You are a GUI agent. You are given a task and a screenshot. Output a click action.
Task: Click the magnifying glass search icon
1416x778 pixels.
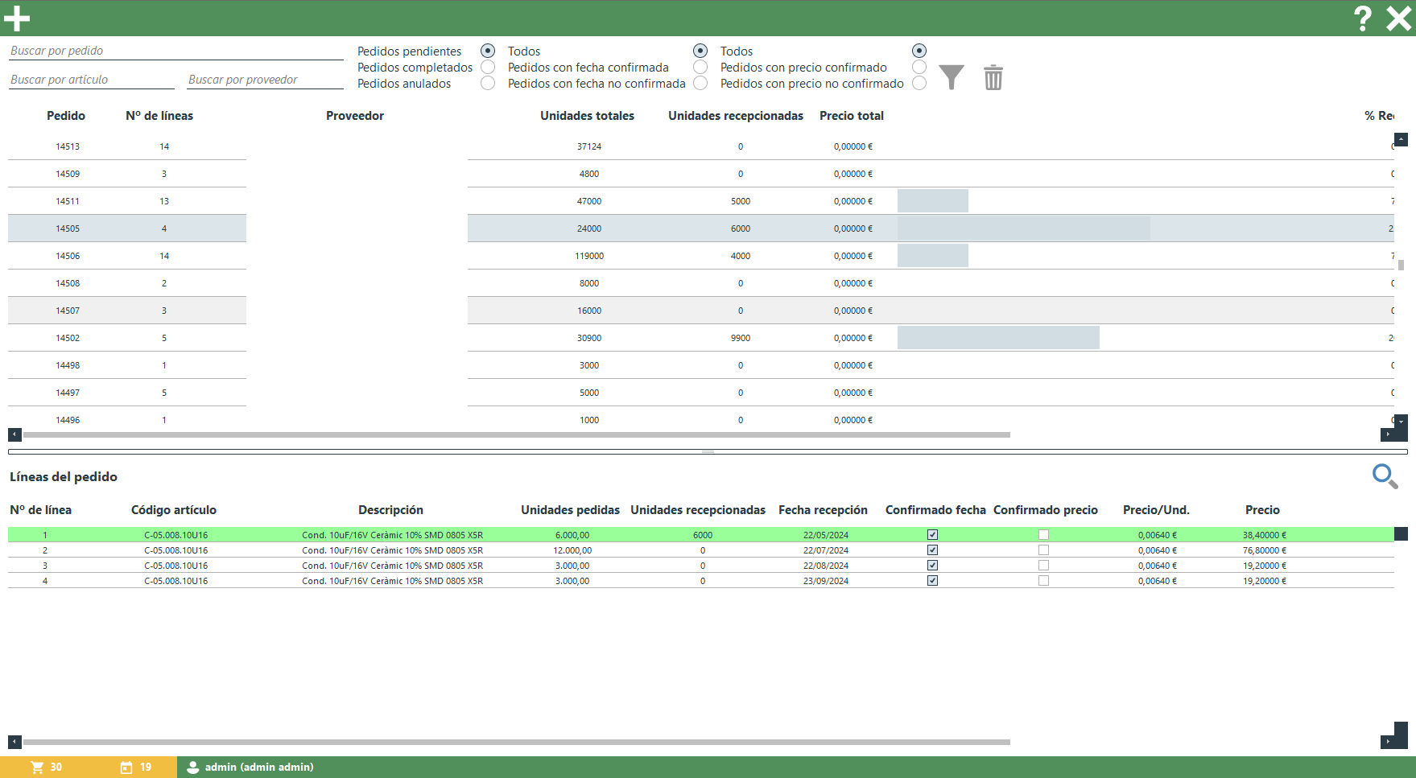click(x=1384, y=476)
